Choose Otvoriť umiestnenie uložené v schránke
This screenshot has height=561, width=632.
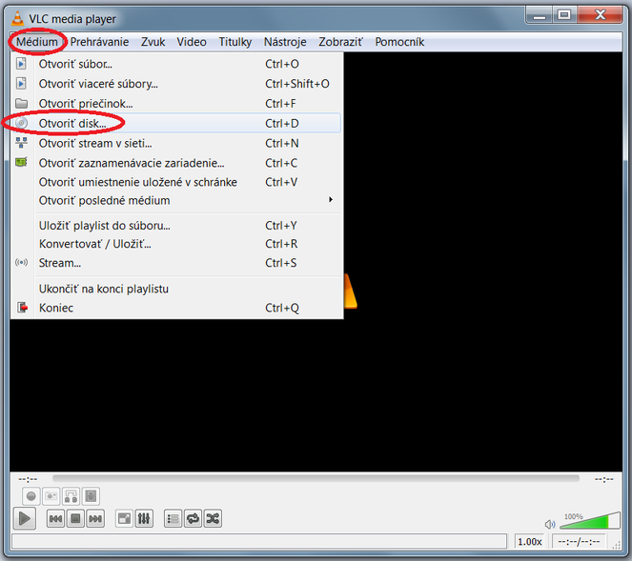tap(176, 182)
